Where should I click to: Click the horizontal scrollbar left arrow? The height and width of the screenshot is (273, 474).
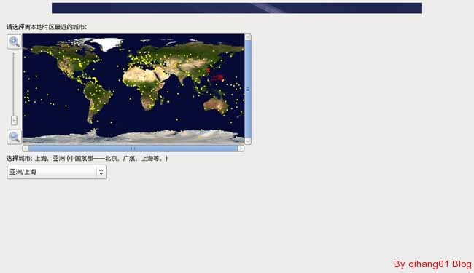pos(26,149)
